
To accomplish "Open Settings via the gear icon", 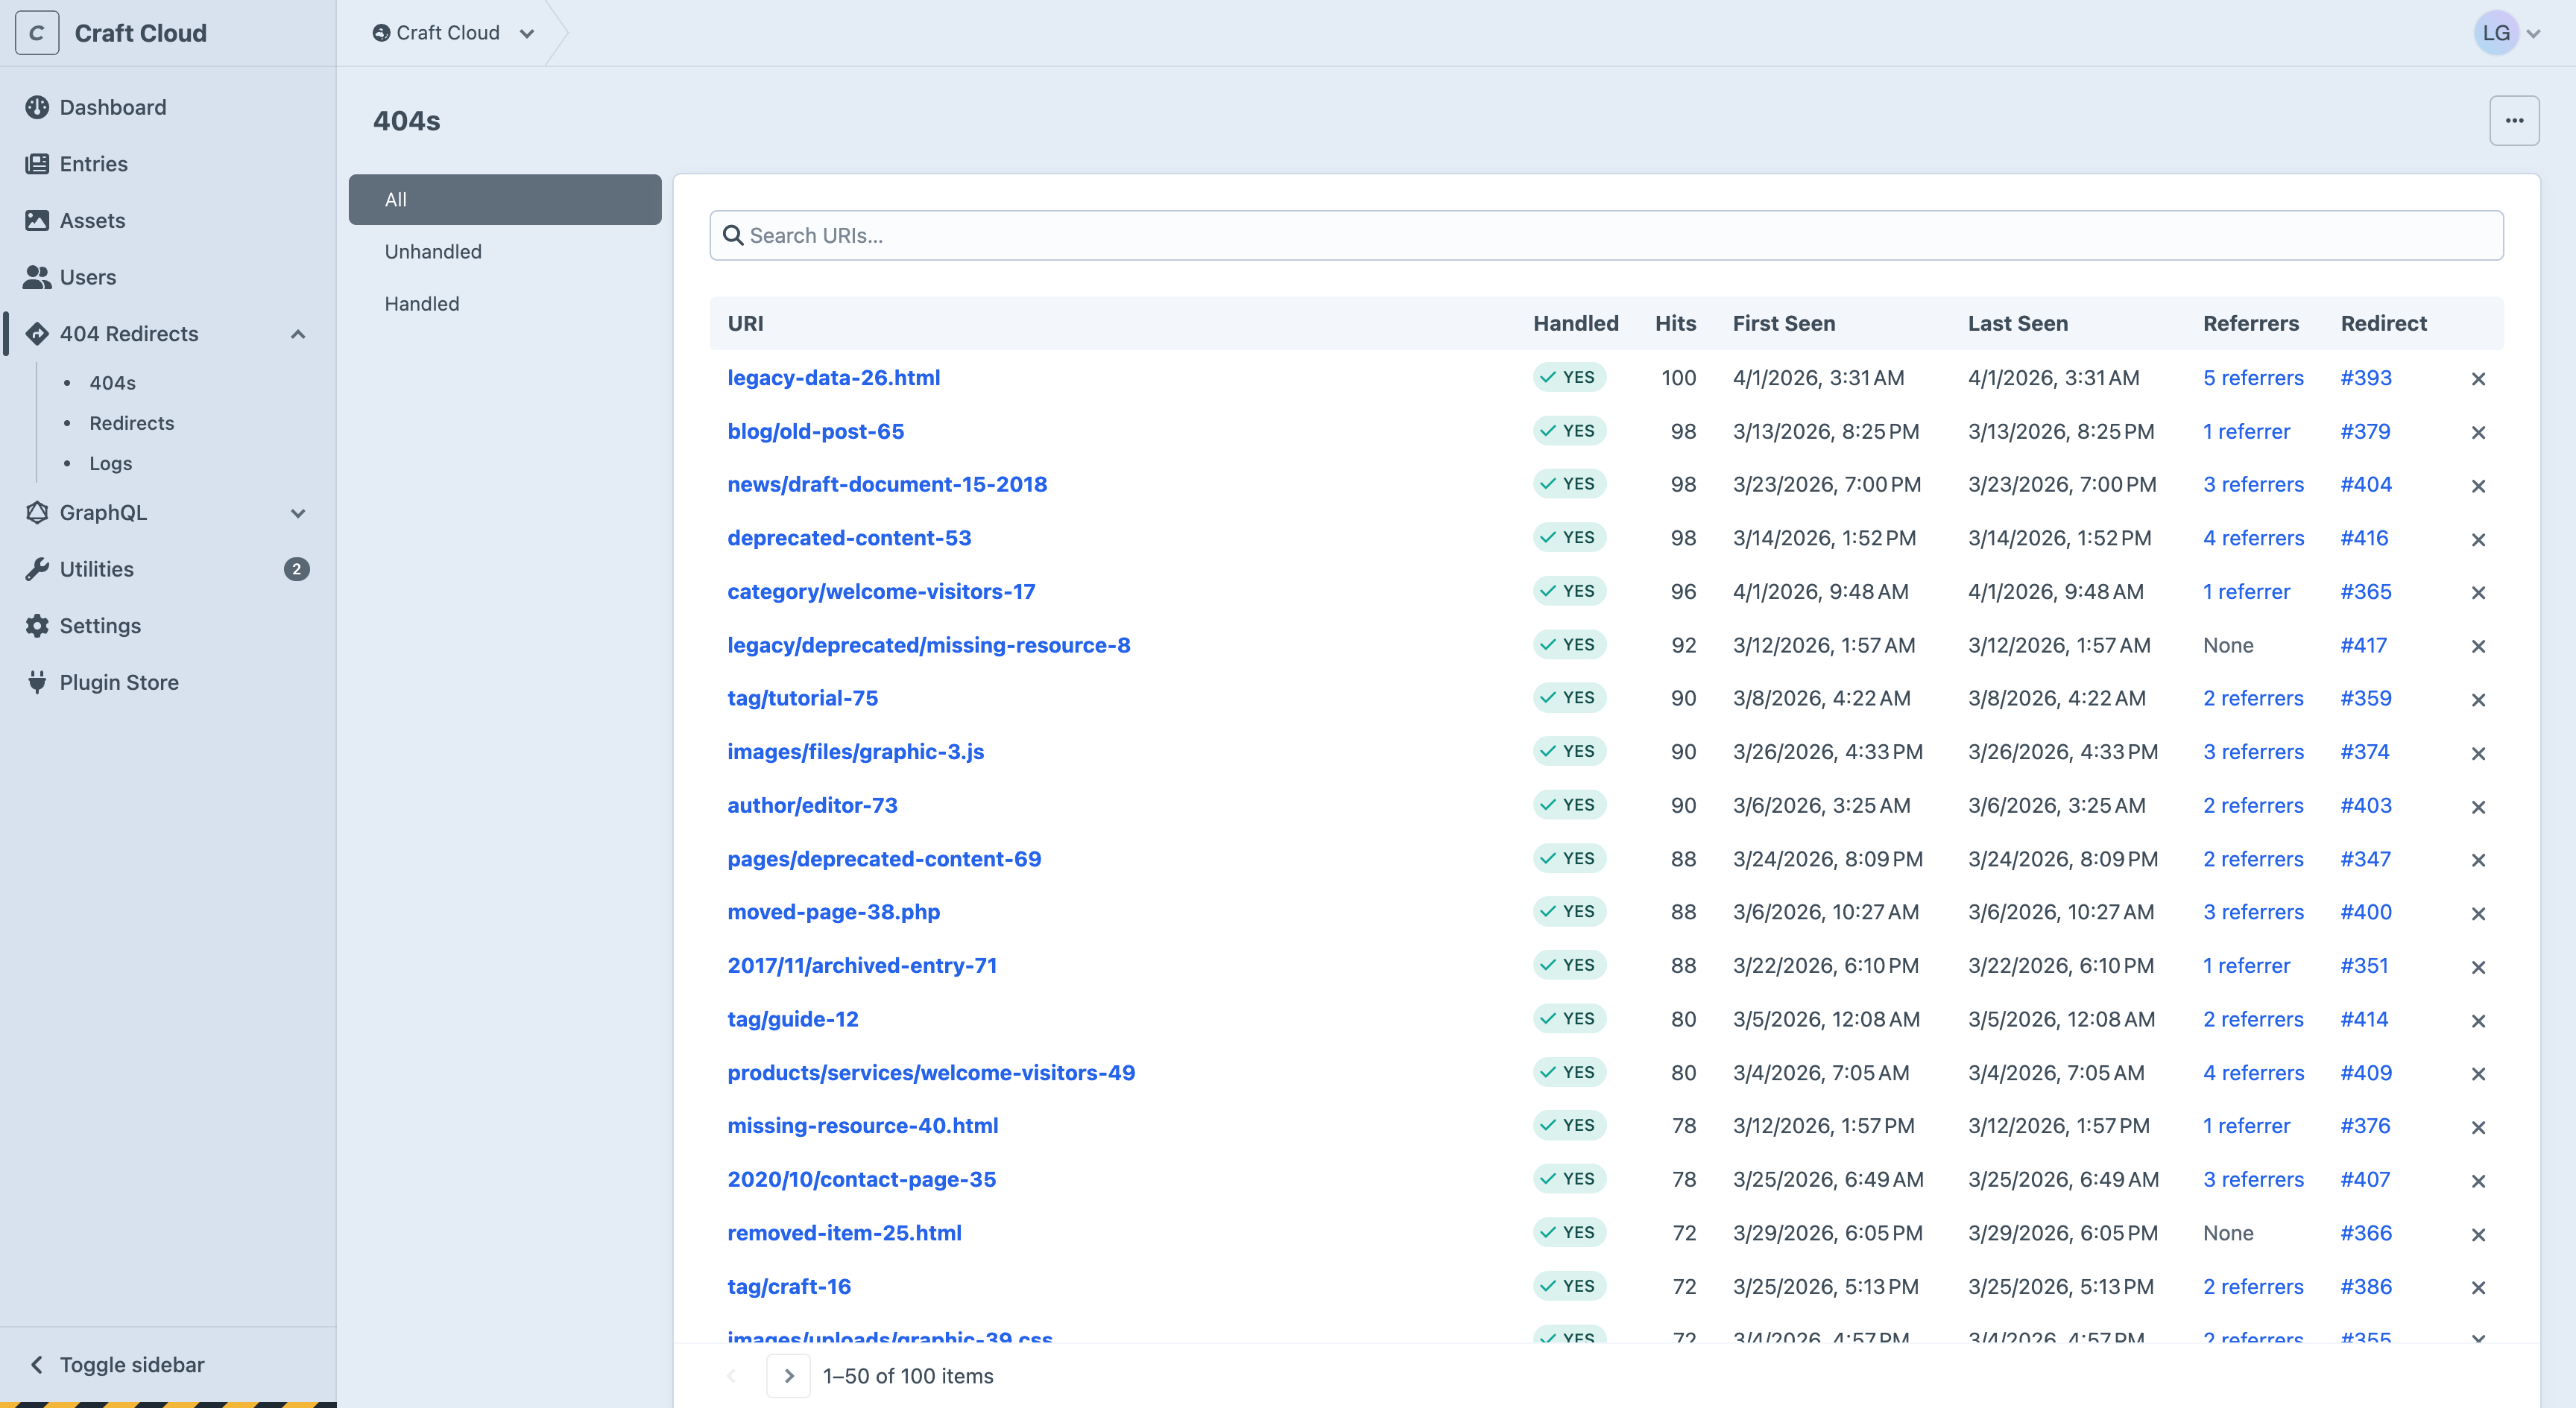I will (x=38, y=626).
